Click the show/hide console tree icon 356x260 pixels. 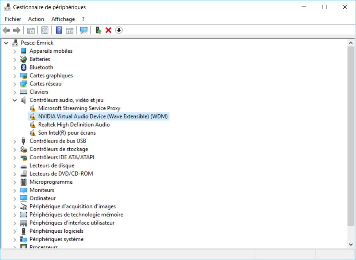pos(31,30)
